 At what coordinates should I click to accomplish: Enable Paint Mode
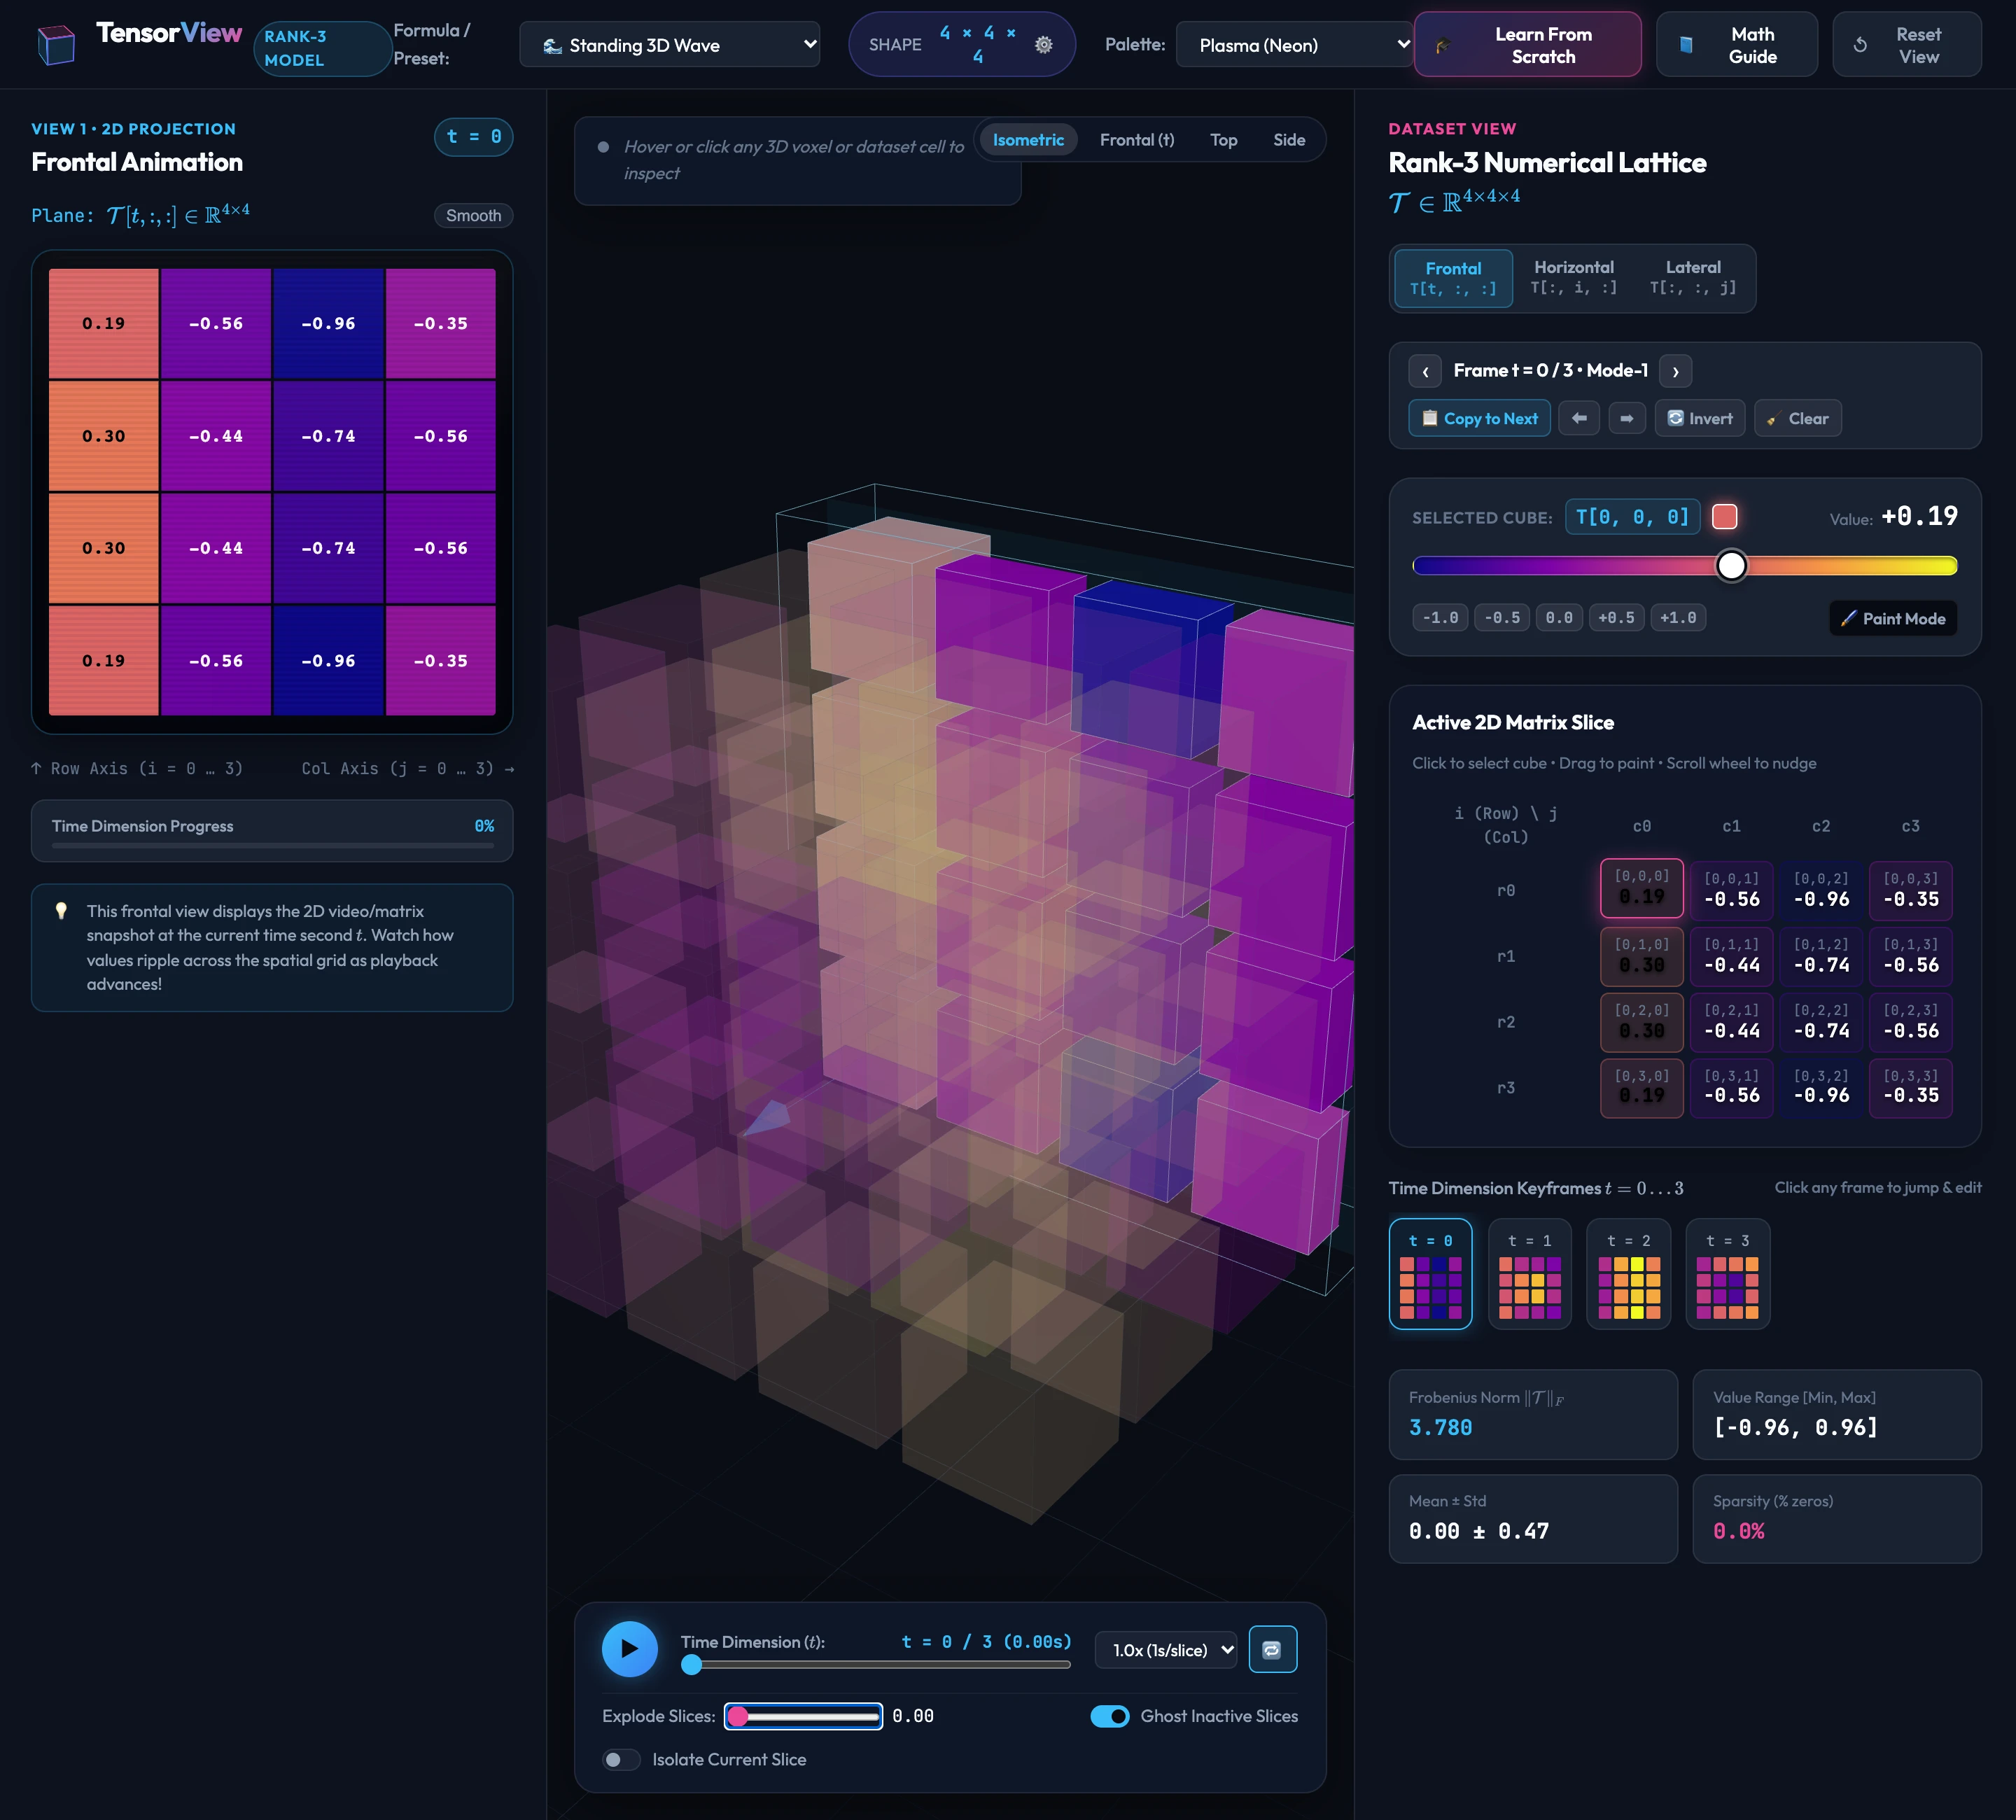[1893, 618]
